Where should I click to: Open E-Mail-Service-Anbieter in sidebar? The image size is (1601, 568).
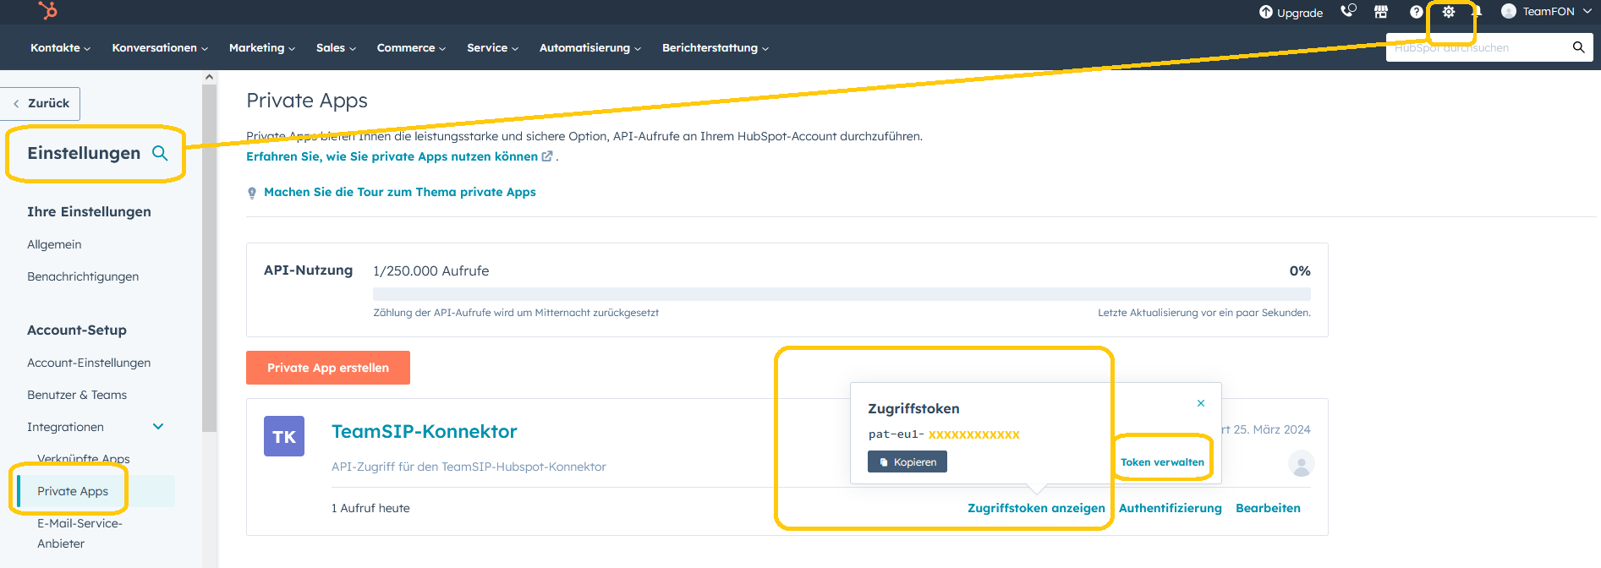80,533
